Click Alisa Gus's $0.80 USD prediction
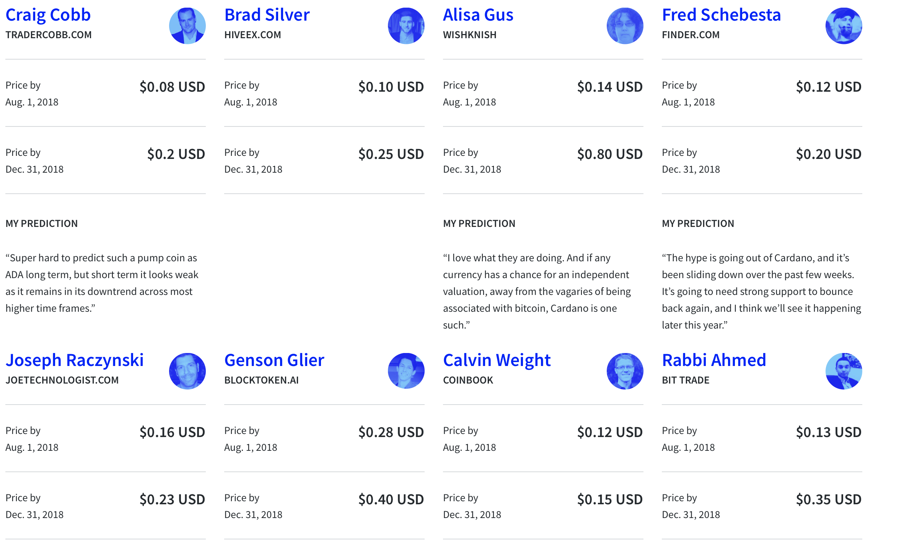 [609, 154]
